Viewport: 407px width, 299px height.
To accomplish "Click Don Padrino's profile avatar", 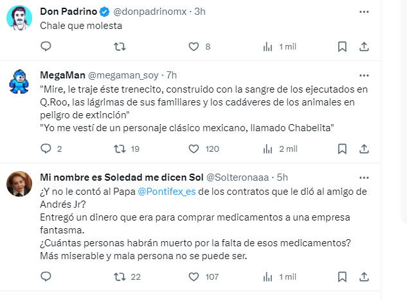I will click(20, 19).
